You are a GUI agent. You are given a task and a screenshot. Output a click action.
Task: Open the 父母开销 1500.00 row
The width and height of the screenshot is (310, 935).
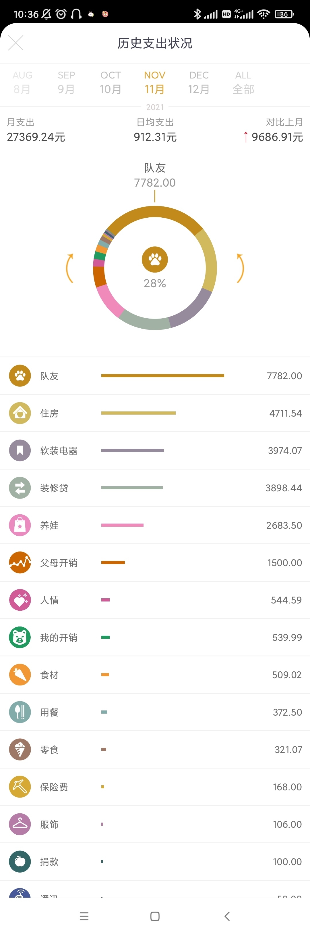pyautogui.click(x=155, y=563)
